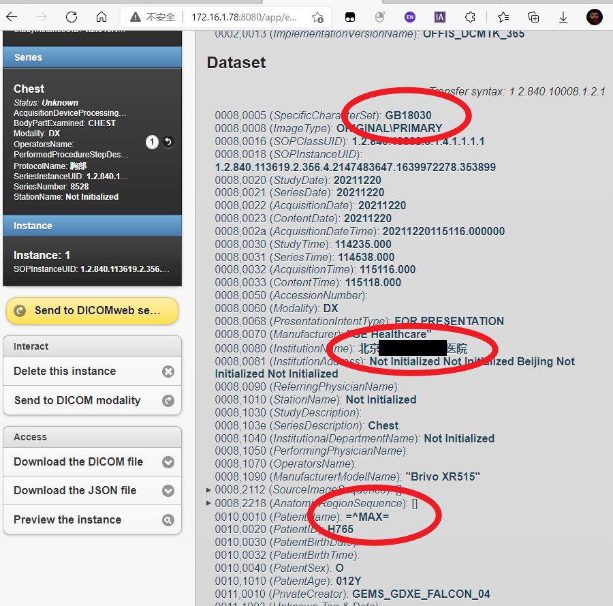The image size is (613, 606).
Task: Click the black tab-view extension icon
Action: (x=350, y=17)
